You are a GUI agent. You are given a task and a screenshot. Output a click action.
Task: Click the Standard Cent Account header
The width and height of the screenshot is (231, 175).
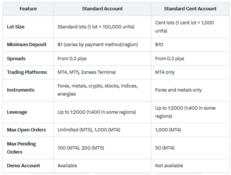(x=190, y=9)
